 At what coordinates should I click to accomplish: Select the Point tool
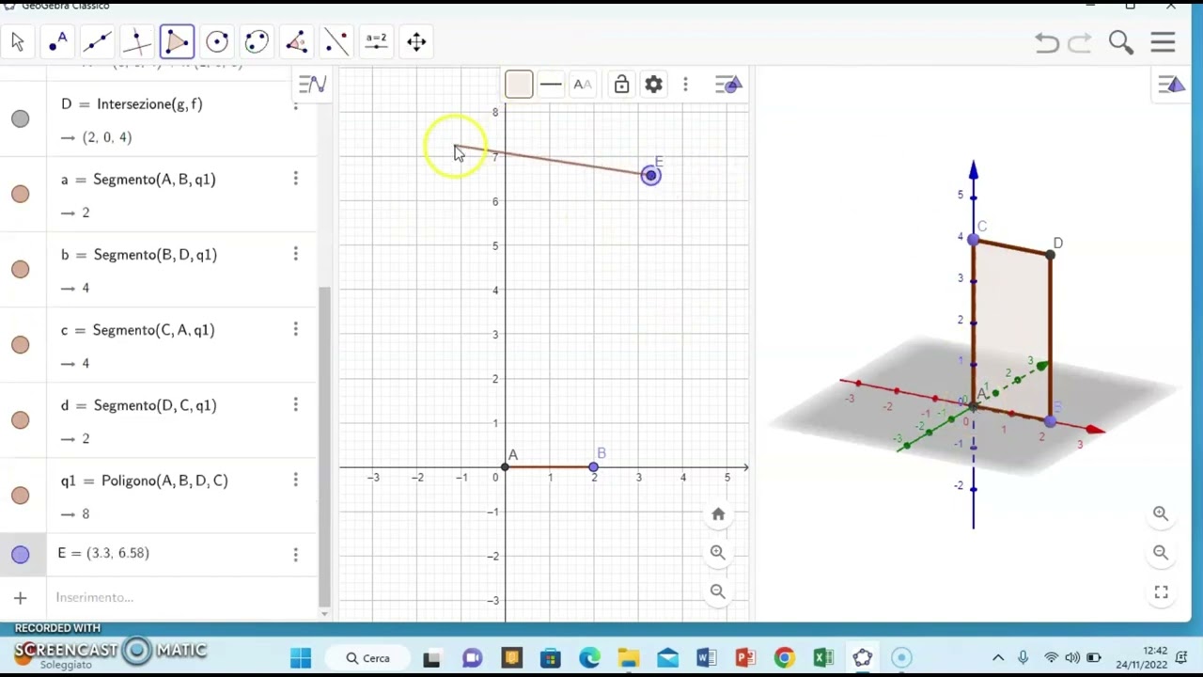coord(57,41)
